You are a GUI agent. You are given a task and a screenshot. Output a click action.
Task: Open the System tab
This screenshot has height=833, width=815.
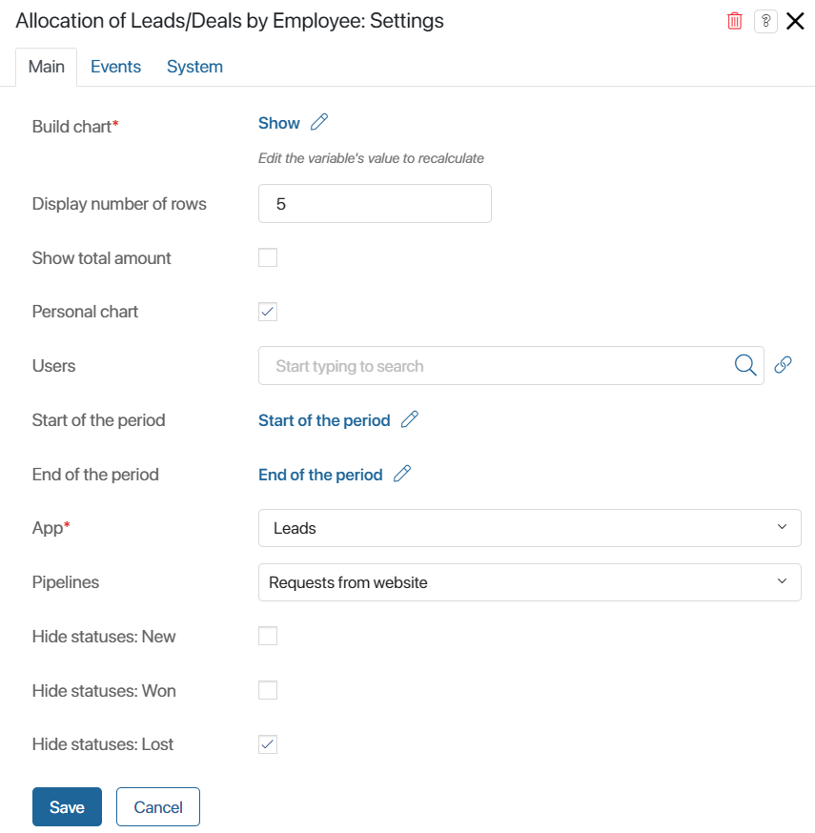click(194, 67)
